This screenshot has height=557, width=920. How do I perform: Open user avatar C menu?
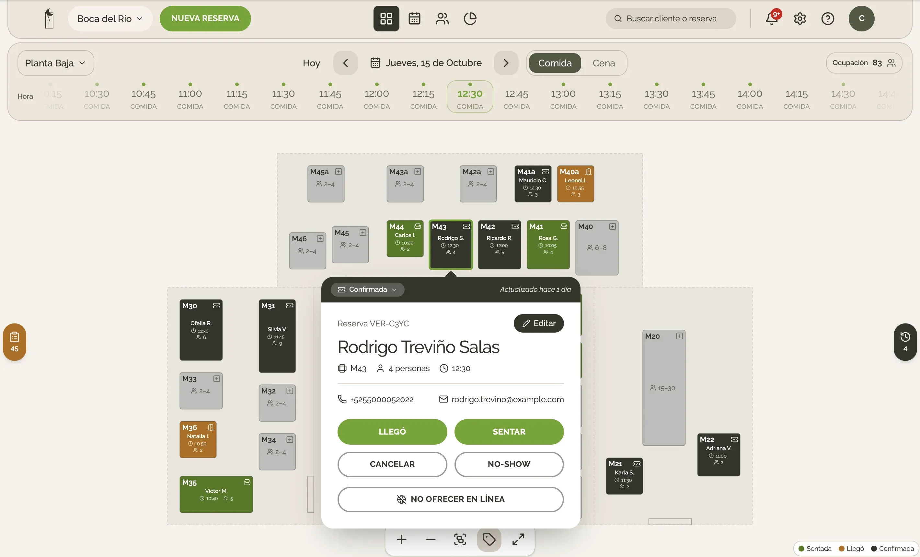[x=861, y=18]
